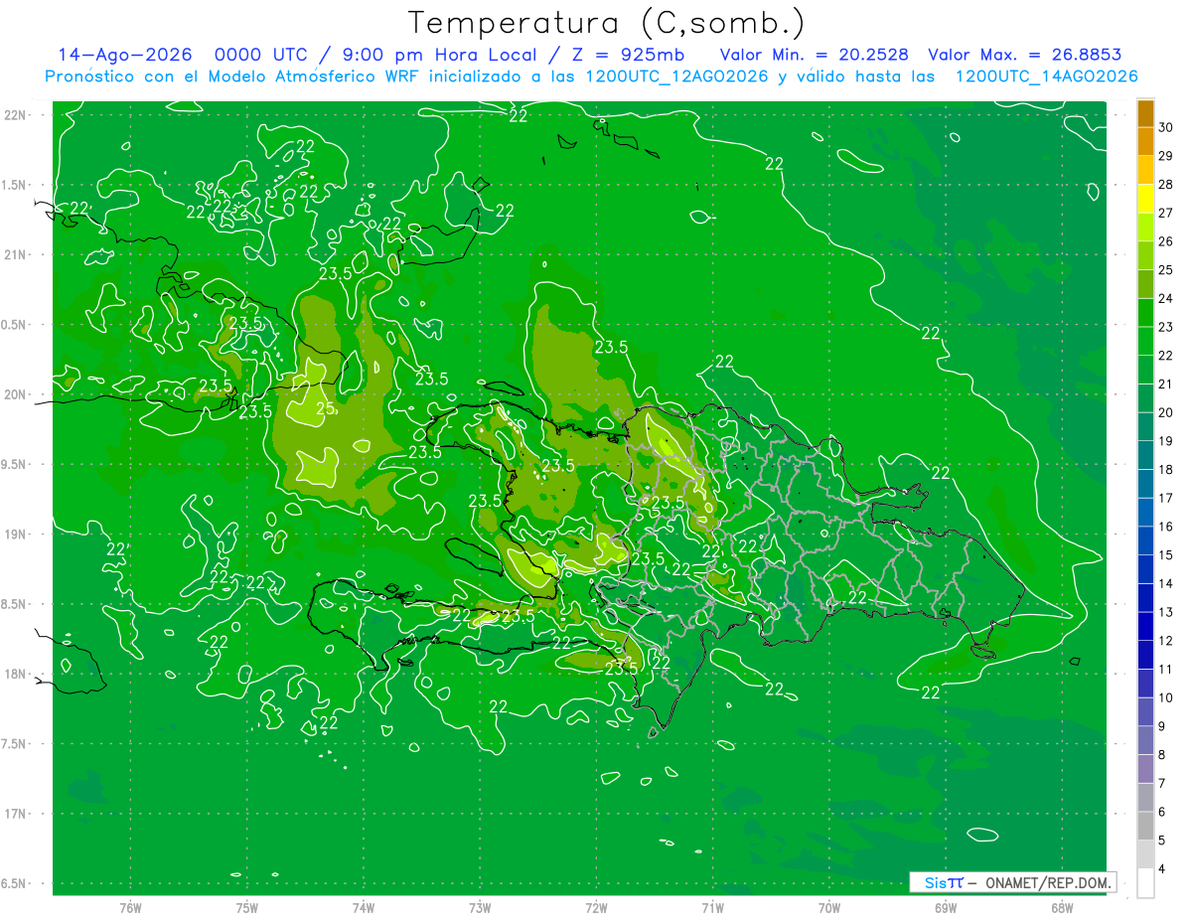Screen dimensions: 1192x921
Task: Click the 22N latitude axis label
Action: (16, 114)
